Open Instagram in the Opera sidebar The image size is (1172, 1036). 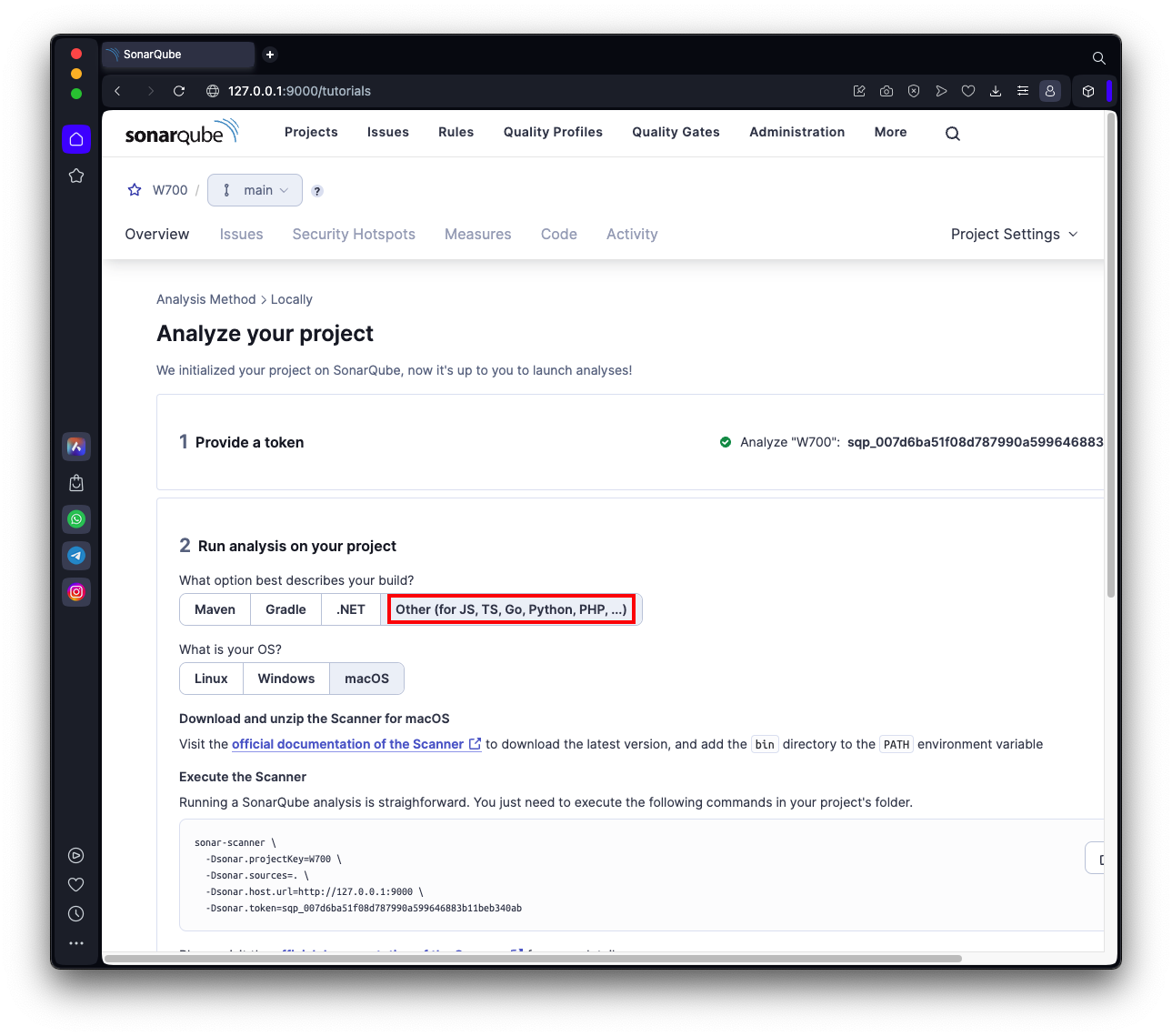point(76,592)
